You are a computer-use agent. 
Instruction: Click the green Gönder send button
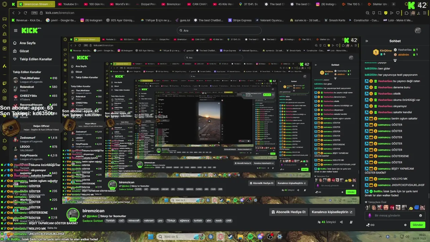tap(418, 225)
